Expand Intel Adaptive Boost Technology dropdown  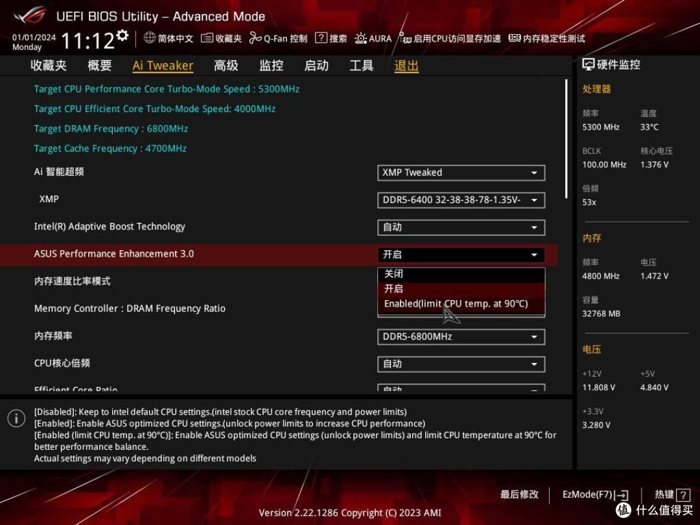coord(461,227)
